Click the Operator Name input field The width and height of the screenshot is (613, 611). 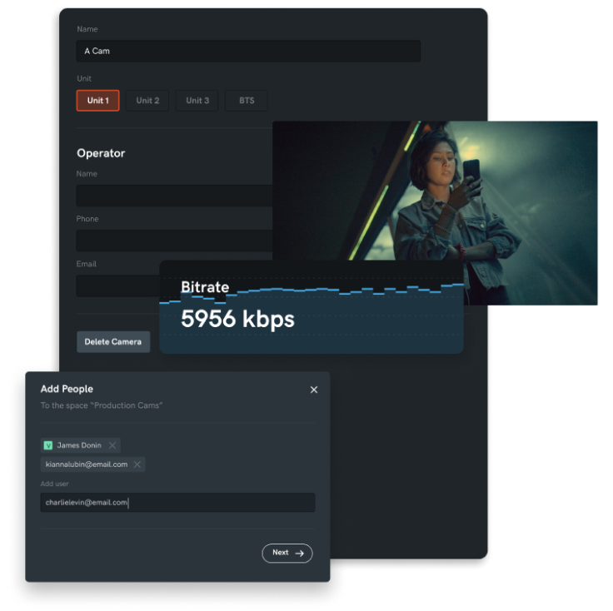[173, 196]
